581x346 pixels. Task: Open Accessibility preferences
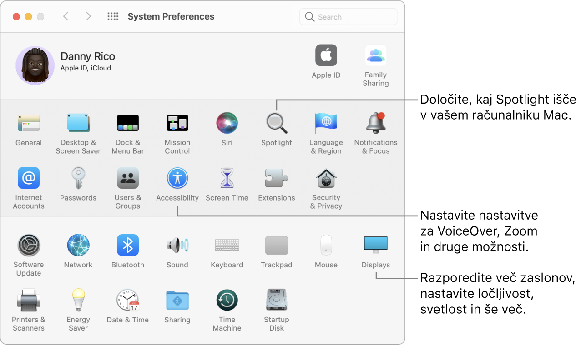[x=177, y=178]
